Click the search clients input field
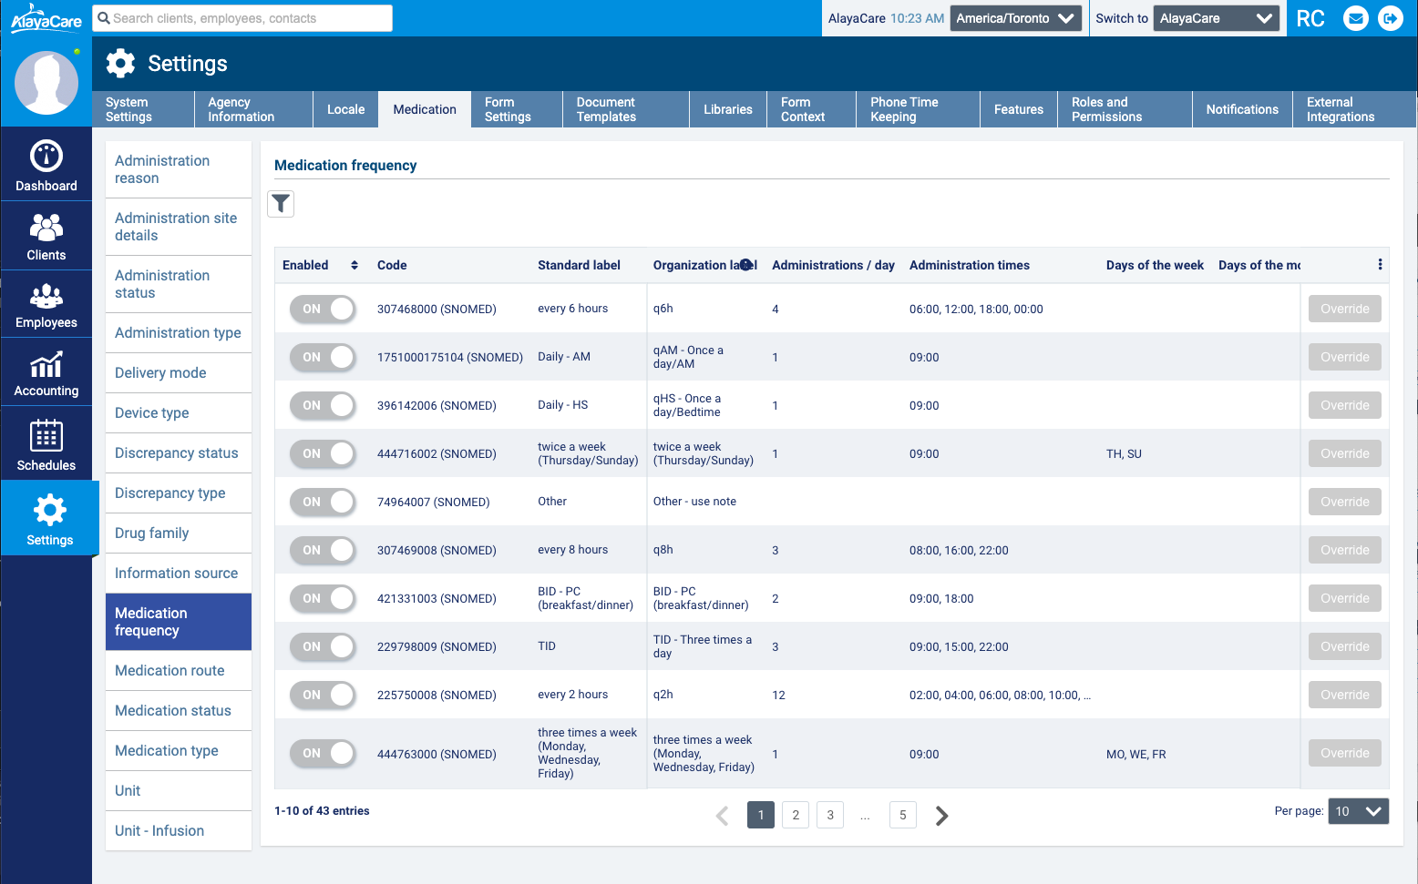The height and width of the screenshot is (884, 1418). coord(244,18)
